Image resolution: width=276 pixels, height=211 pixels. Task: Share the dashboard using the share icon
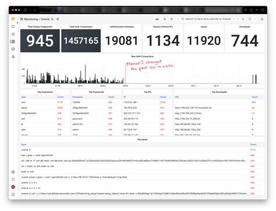pyautogui.click(x=58, y=19)
